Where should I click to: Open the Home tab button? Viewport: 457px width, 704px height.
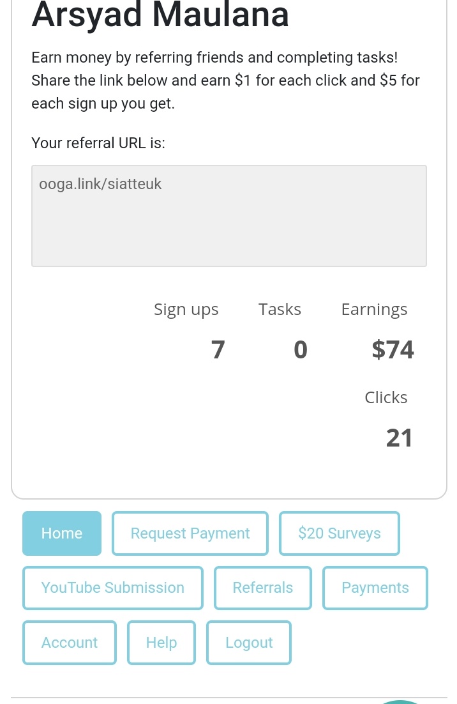tap(62, 533)
